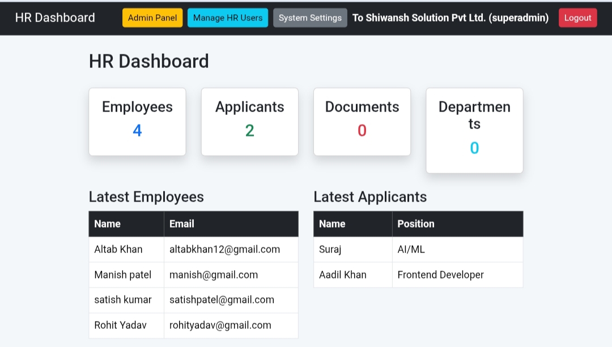
Task: Click Name header in applicants table
Action: click(x=353, y=224)
